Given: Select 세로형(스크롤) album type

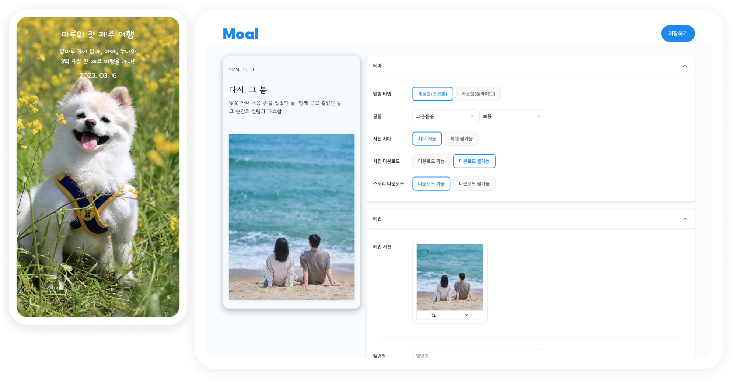Looking at the screenshot, I should pyautogui.click(x=432, y=94).
